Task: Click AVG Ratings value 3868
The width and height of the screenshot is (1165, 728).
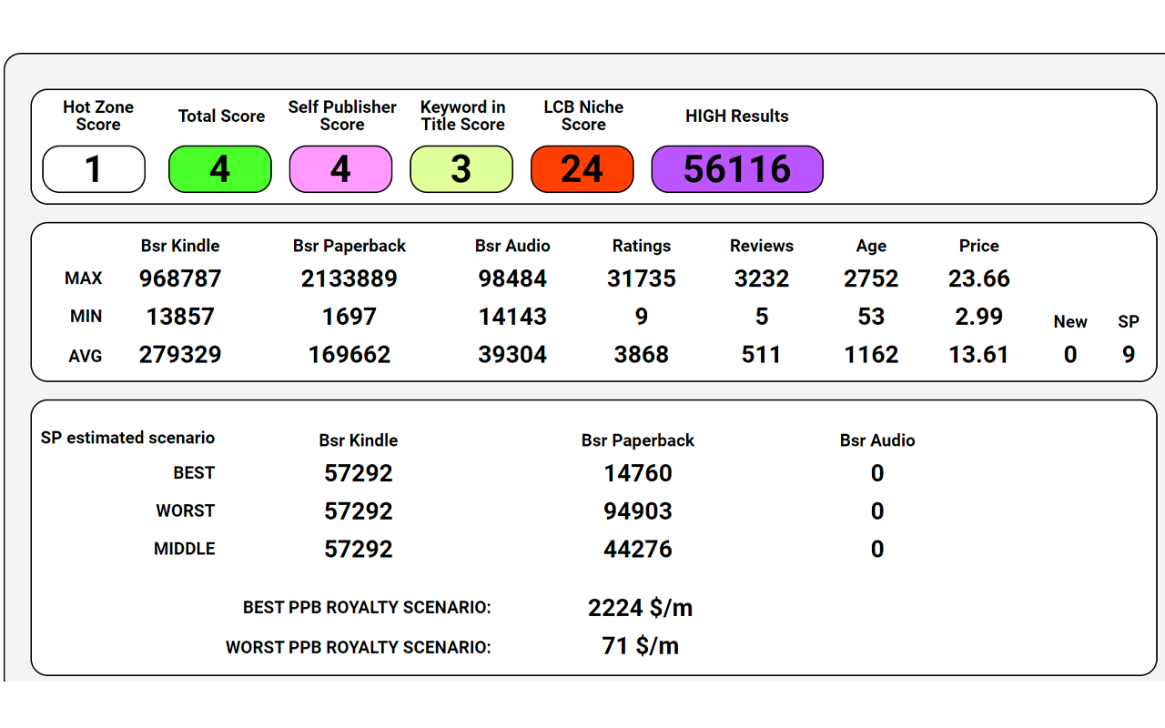Action: coord(642,355)
